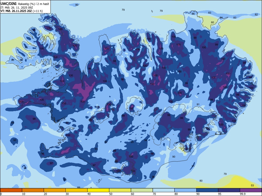Click the purple legend swatch above 99.9

tap(251, 190)
